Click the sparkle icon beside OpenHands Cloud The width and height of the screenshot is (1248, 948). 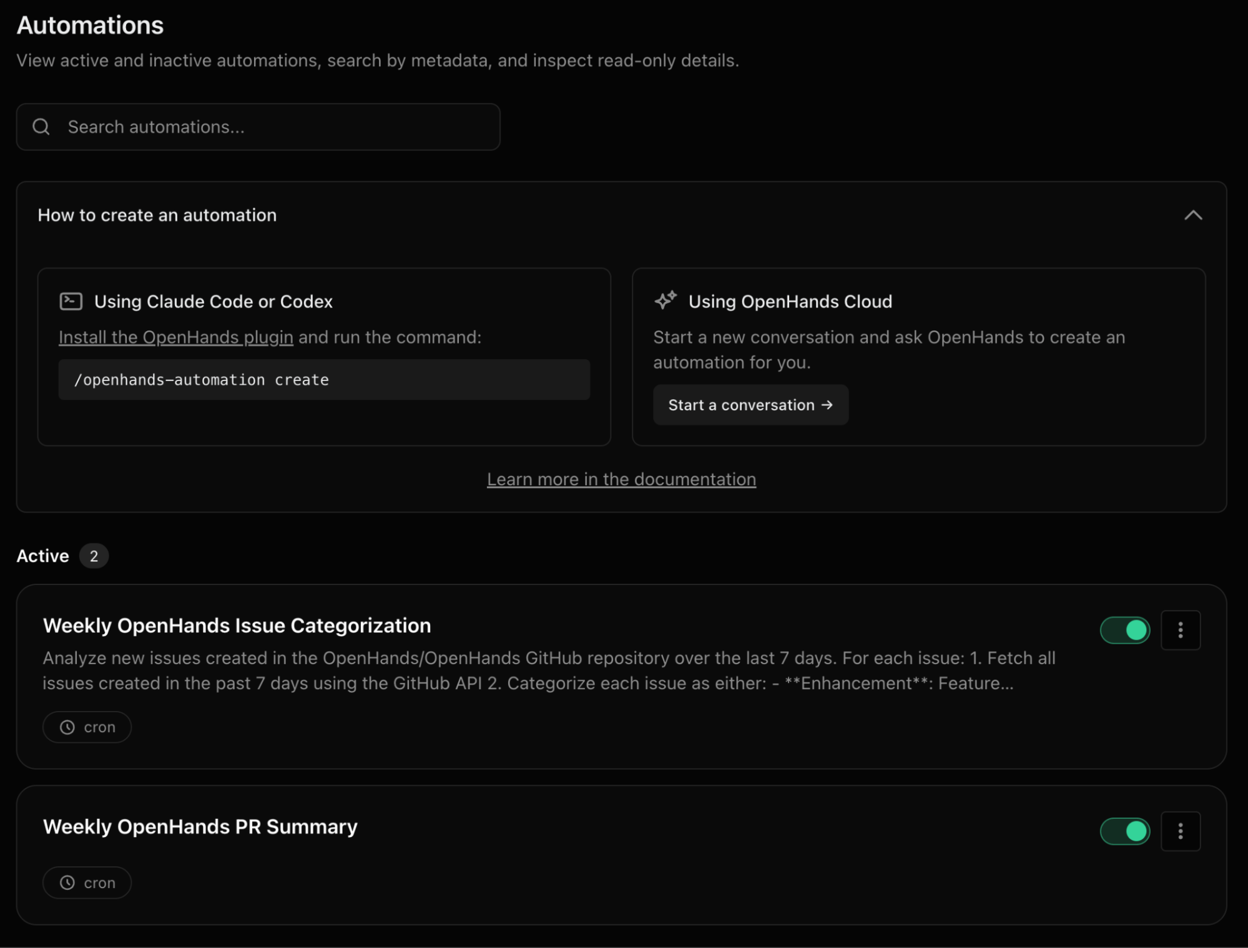(x=666, y=301)
